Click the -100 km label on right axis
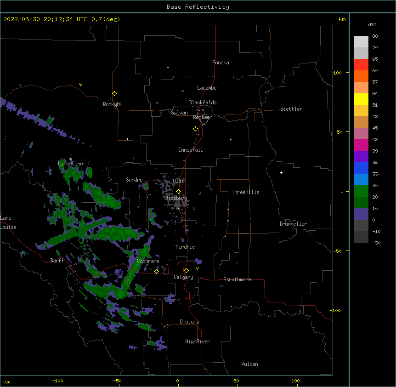This screenshot has width=396, height=387. (336, 310)
